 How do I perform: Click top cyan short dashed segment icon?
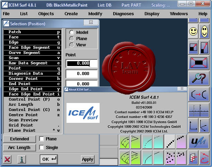[x=158, y=142]
